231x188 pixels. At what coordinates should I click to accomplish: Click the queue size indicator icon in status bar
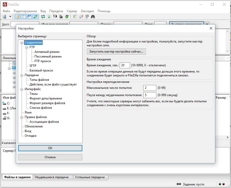click(x=179, y=184)
